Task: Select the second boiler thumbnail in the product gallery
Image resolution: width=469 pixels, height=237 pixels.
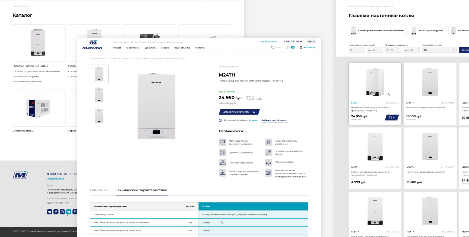Action: (x=99, y=95)
